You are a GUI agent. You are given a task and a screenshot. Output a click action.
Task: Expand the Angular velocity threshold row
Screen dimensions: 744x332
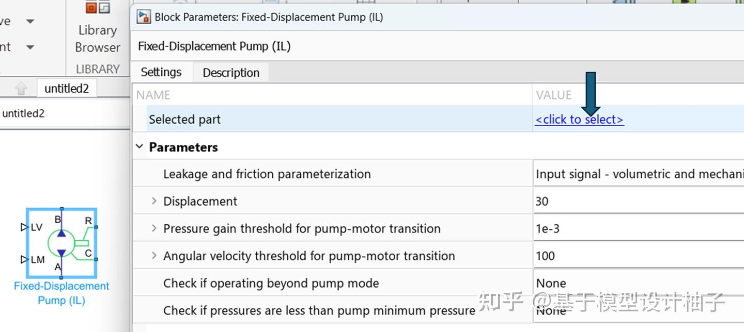point(153,255)
